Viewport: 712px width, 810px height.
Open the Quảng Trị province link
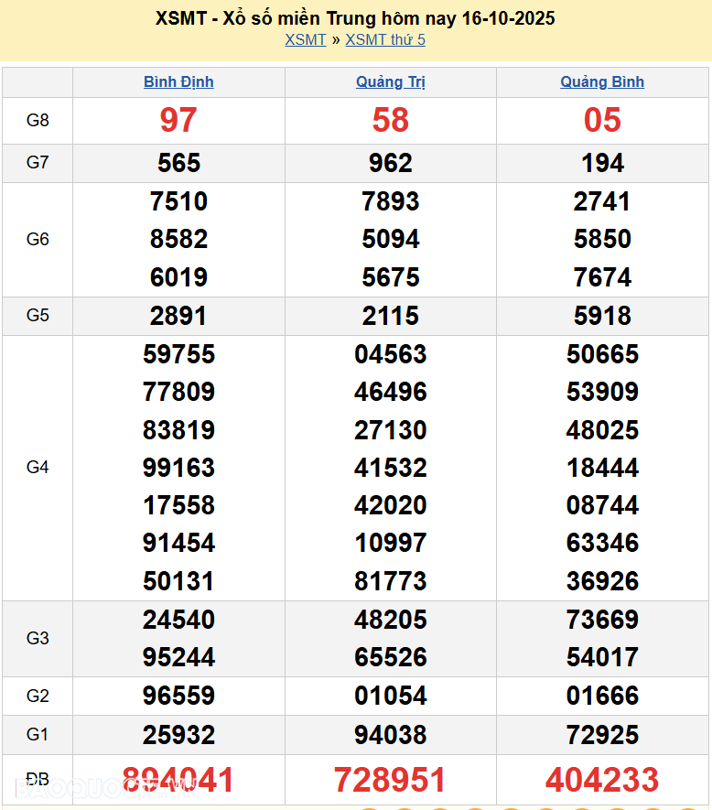pyautogui.click(x=391, y=81)
